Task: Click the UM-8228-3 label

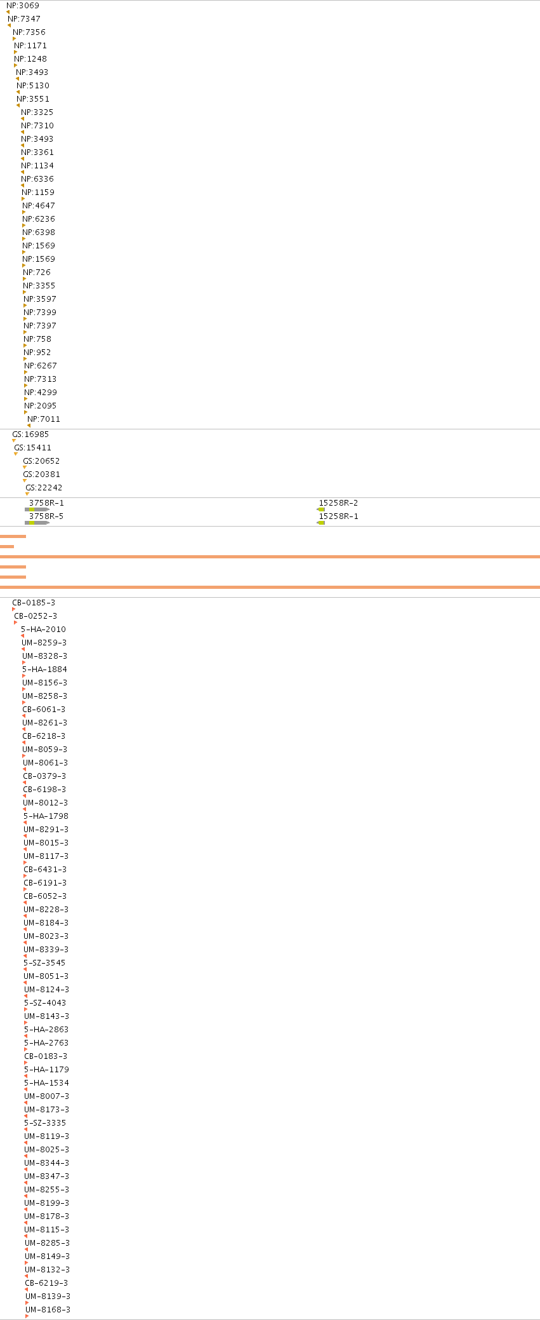Action: [x=46, y=910]
